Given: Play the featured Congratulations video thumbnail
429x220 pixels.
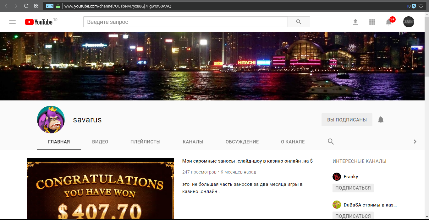Looking at the screenshot, I should (101, 188).
